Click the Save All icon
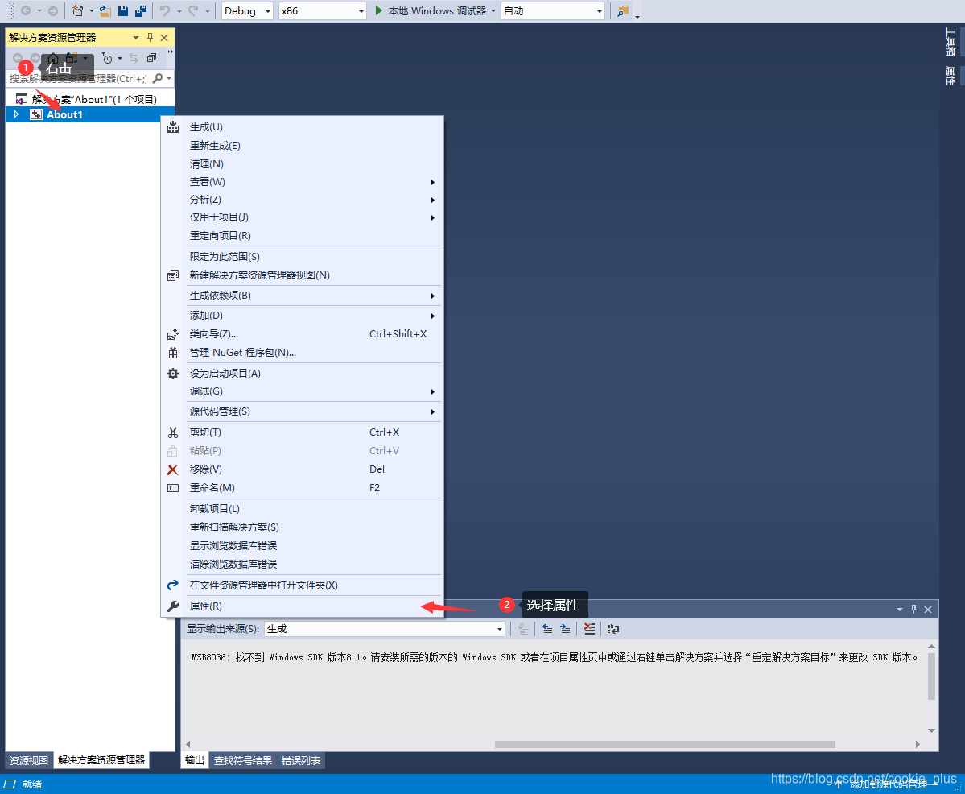 141,11
